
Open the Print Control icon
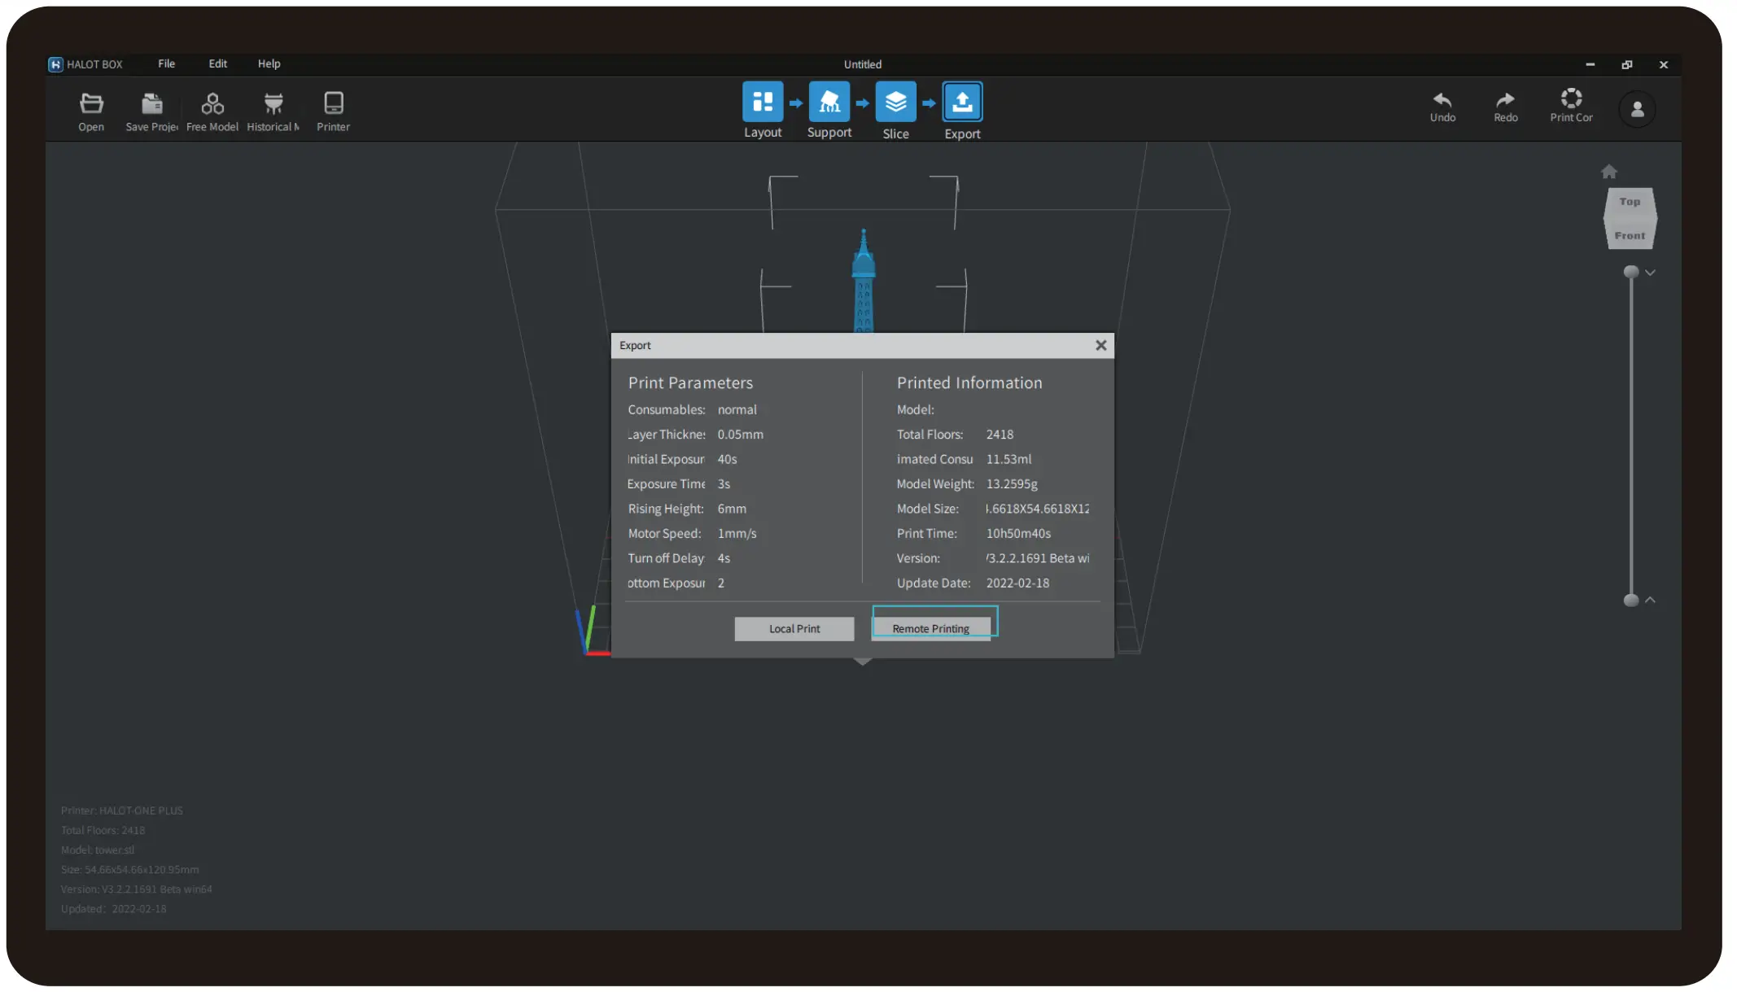(x=1571, y=98)
